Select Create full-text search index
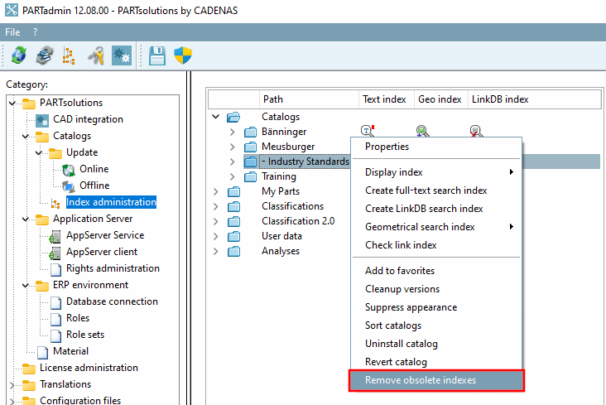The height and width of the screenshot is (405, 606). pos(426,190)
